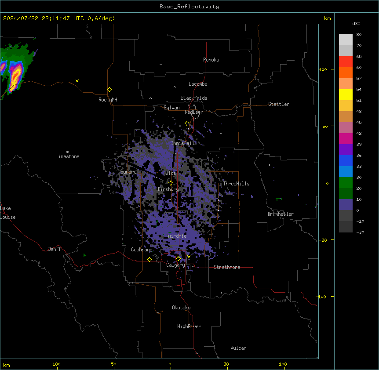Click the Lake Louise label

[8, 213]
